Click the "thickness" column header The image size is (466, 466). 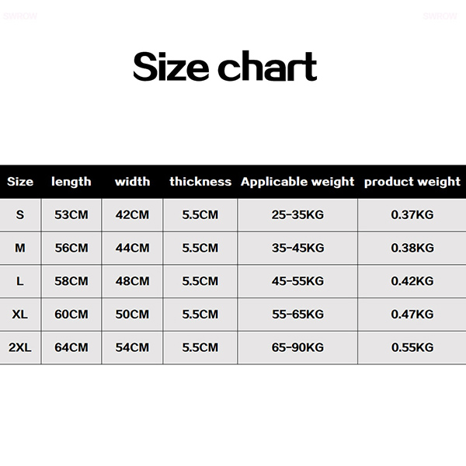(x=200, y=182)
